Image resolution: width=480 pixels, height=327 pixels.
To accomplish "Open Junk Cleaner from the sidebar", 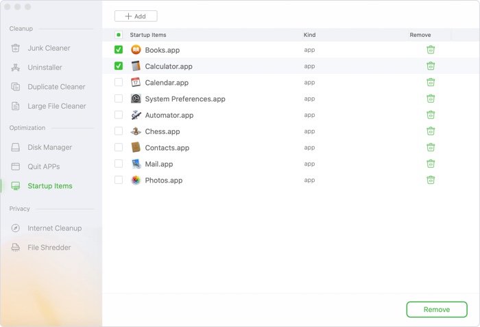I will click(49, 49).
